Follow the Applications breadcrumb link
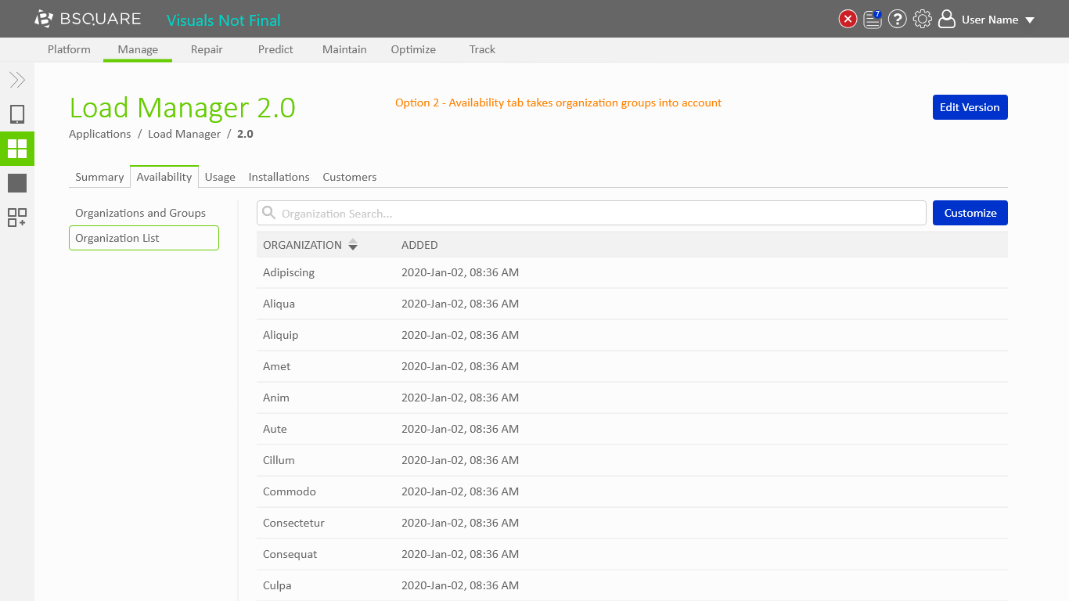This screenshot has width=1069, height=601. (99, 134)
